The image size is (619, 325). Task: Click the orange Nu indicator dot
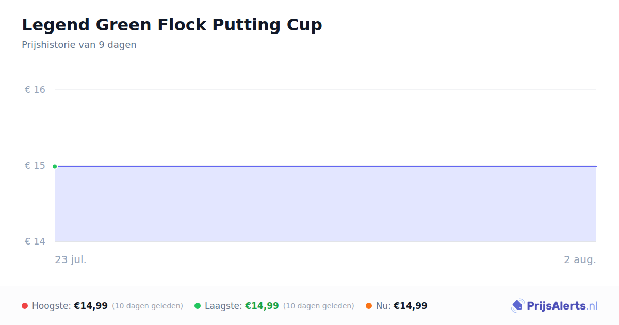[x=369, y=306]
